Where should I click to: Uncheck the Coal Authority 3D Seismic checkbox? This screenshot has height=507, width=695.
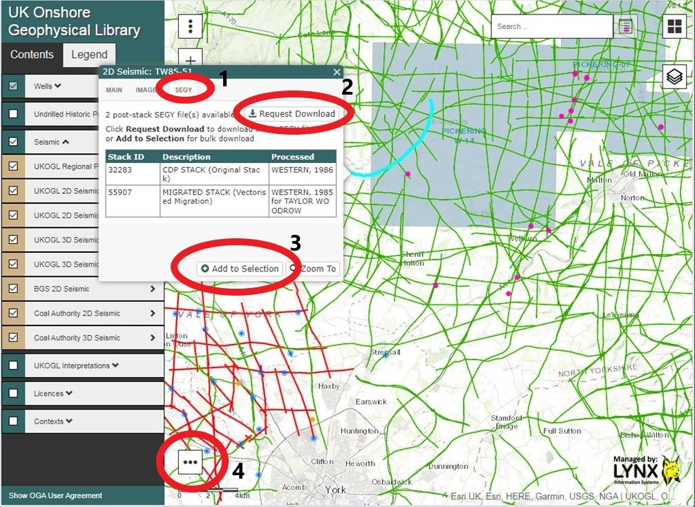tap(13, 338)
